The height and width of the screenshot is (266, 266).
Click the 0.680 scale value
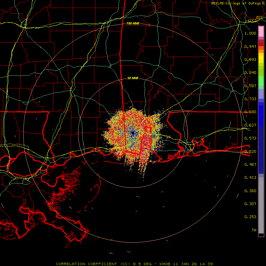click(x=250, y=112)
